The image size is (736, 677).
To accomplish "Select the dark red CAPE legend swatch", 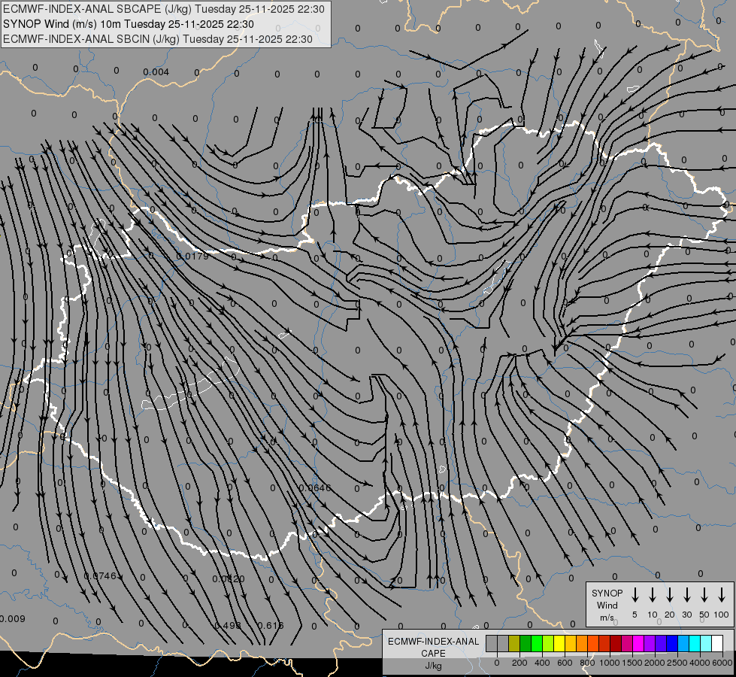I will click(x=616, y=643).
